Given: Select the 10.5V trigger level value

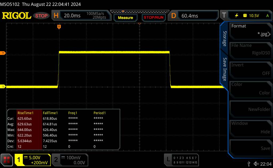Looking at the screenshot, I should click(254, 16).
